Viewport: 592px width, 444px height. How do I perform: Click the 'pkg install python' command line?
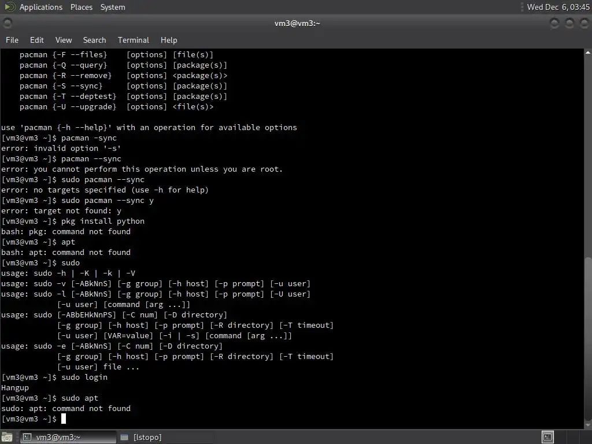73,221
